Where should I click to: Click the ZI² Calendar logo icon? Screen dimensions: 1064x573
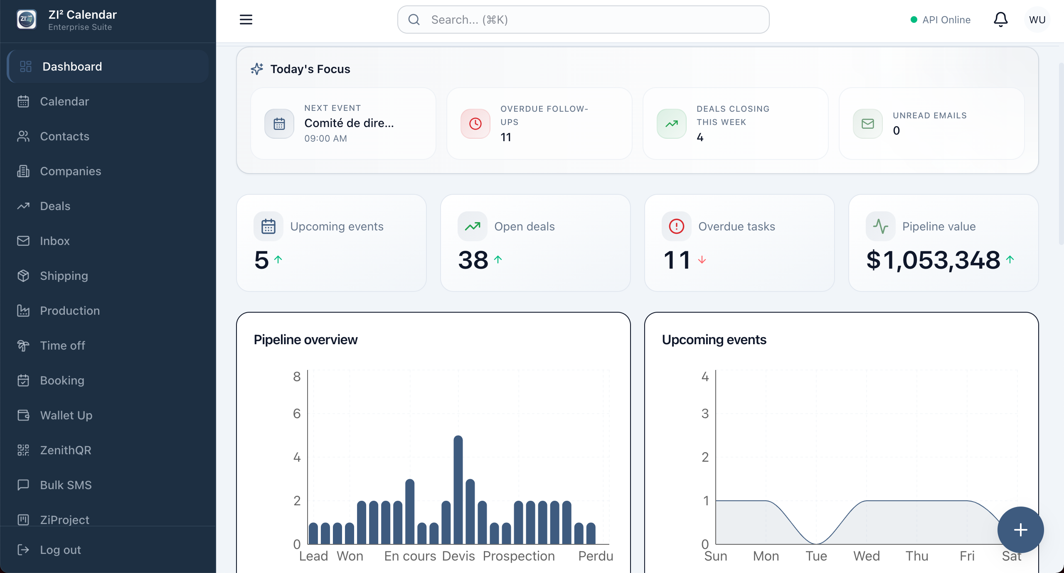pyautogui.click(x=27, y=20)
